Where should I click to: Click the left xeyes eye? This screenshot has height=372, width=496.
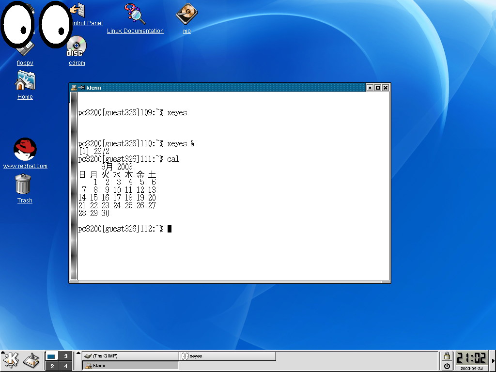[x=17, y=25]
